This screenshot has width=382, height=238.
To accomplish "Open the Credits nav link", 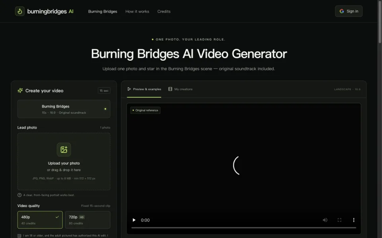I will tap(164, 12).
